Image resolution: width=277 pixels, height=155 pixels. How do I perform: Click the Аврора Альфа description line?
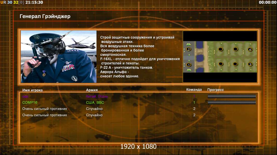(115, 72)
